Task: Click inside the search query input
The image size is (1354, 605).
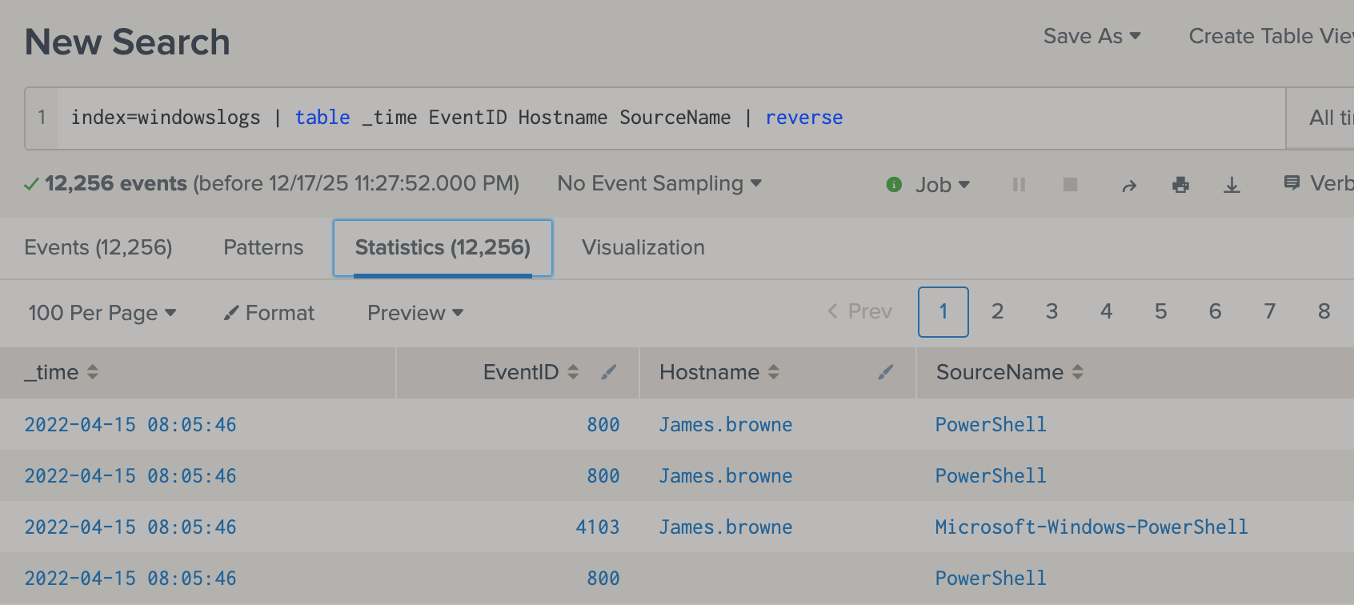Action: tap(640, 118)
